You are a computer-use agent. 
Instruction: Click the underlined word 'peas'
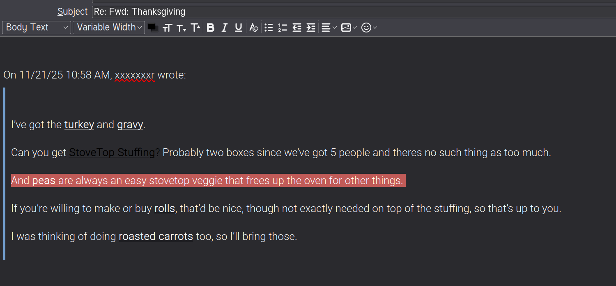(x=45, y=180)
